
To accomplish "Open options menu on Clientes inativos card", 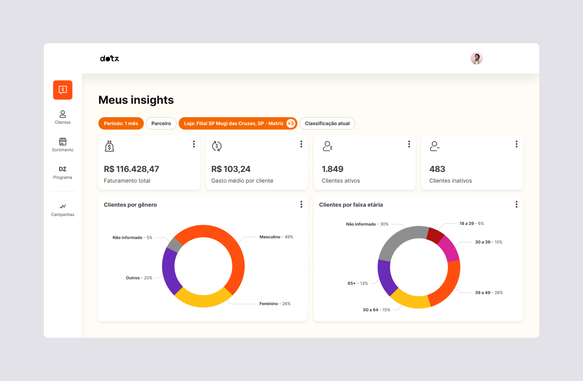I will pos(516,144).
